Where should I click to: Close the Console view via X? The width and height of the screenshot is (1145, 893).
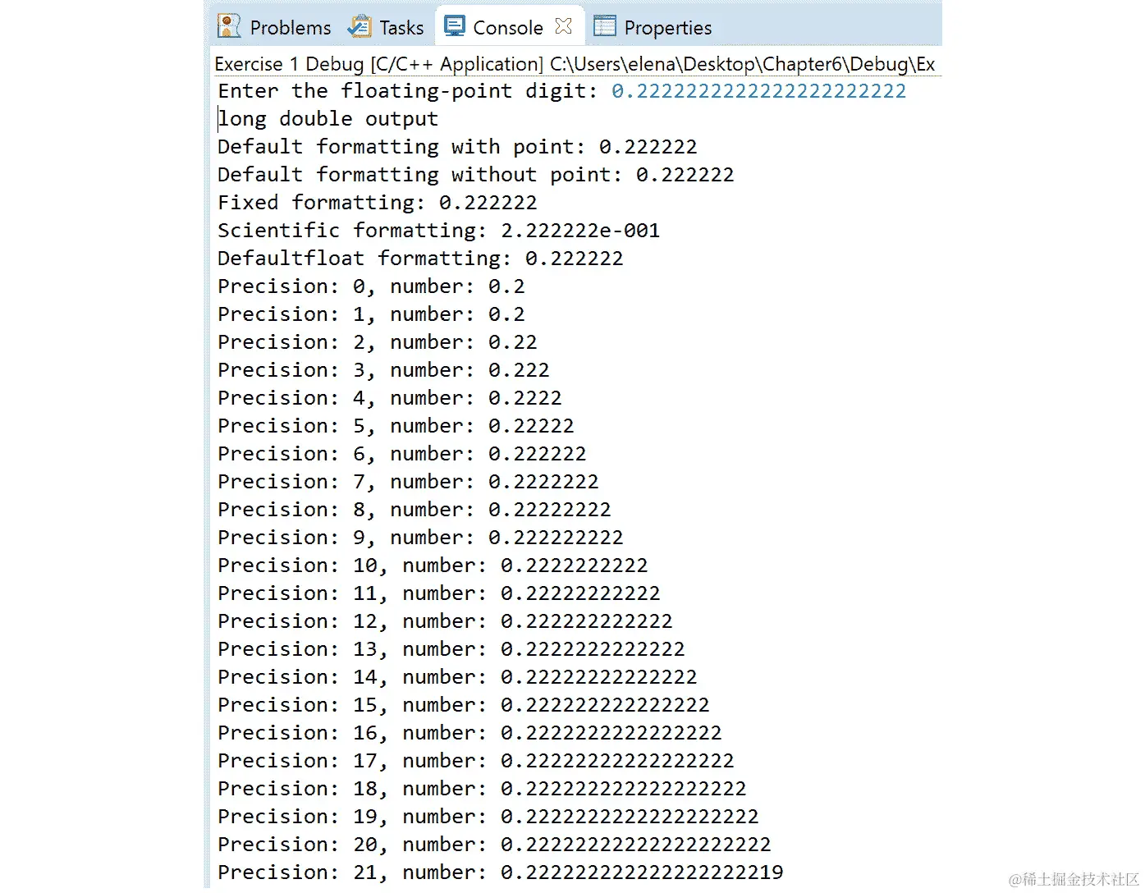[563, 26]
